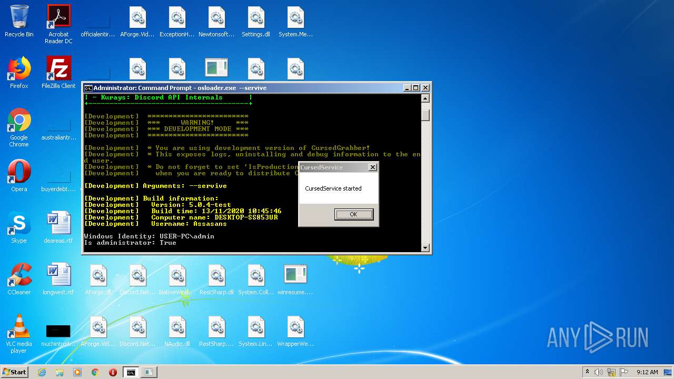Open the CCleaner shortcut

pyautogui.click(x=19, y=279)
